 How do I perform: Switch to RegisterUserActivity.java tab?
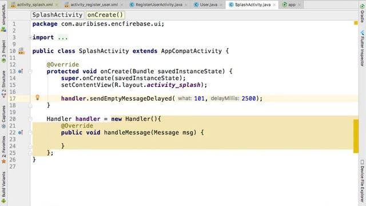click(x=159, y=5)
